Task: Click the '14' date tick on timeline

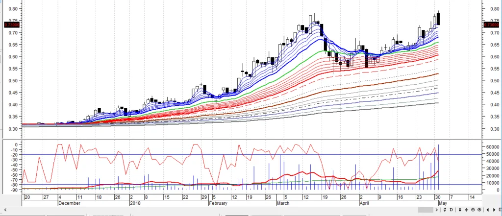Action: pyautogui.click(x=472, y=197)
